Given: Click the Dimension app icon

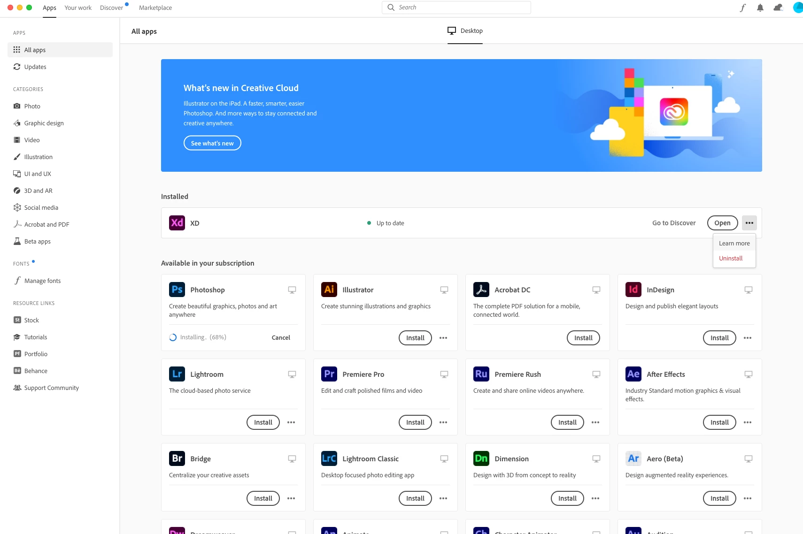Looking at the screenshot, I should 481,458.
